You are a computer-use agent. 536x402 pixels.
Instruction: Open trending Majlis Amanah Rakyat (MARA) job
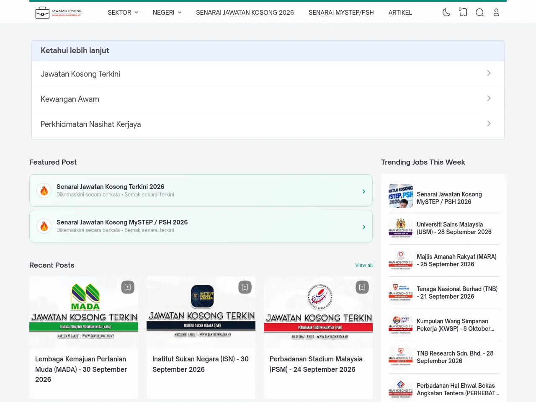(x=456, y=260)
